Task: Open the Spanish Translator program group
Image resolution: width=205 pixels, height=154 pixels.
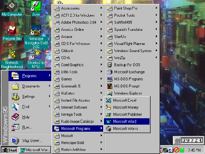Action: coord(132,29)
